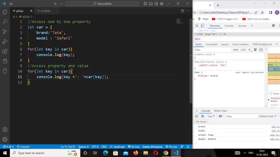Click Connect in the status bar
Image resolution: width=280 pixels, height=157 pixels.
(23, 147)
